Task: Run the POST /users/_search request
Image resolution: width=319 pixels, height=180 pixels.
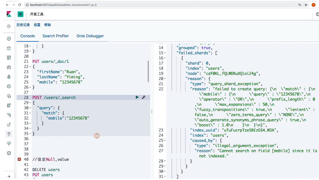Action: 137,97
